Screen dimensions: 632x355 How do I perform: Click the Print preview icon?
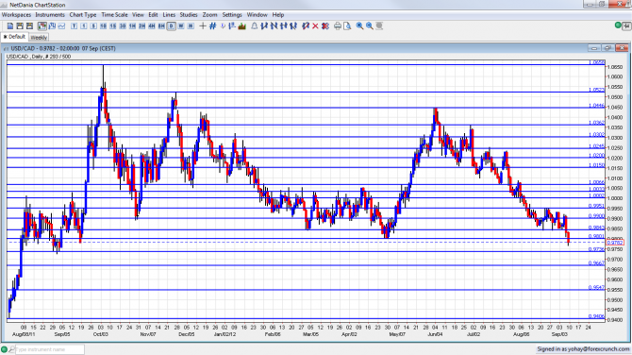point(347,26)
